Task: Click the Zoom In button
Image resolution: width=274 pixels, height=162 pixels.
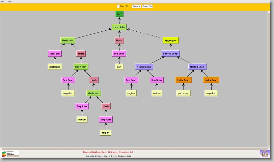Action: [x=136, y=6]
